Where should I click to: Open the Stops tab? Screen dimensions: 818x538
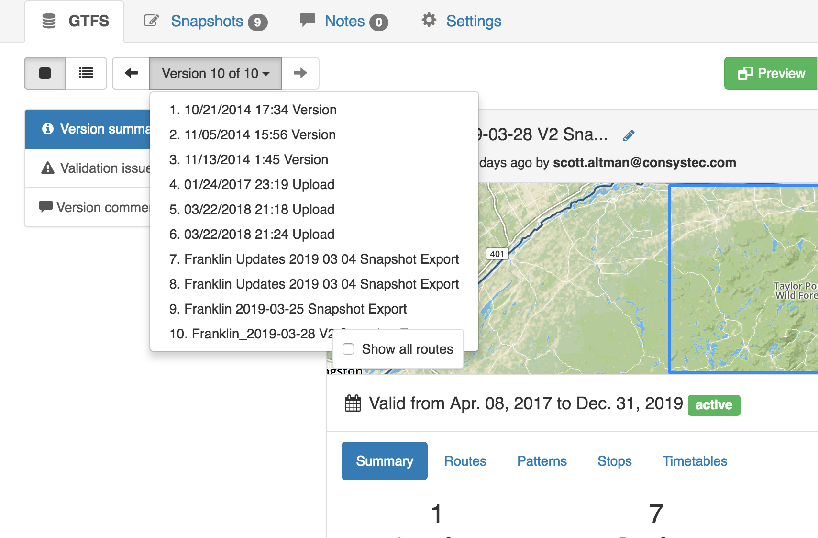pos(615,461)
